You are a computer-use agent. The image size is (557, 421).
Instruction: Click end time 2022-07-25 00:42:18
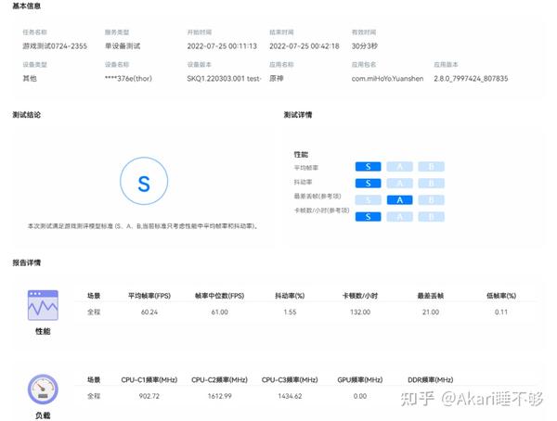[x=304, y=46]
